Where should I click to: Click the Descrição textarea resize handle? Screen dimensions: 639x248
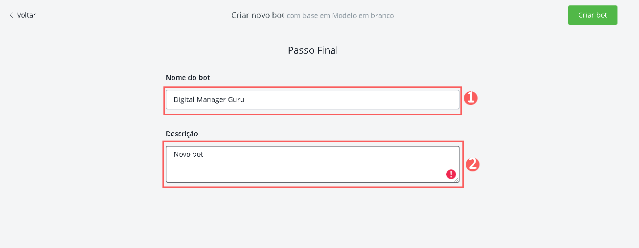457,180
